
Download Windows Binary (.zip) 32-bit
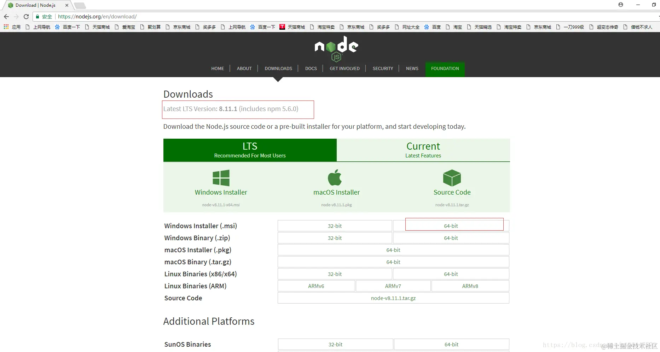(335, 238)
